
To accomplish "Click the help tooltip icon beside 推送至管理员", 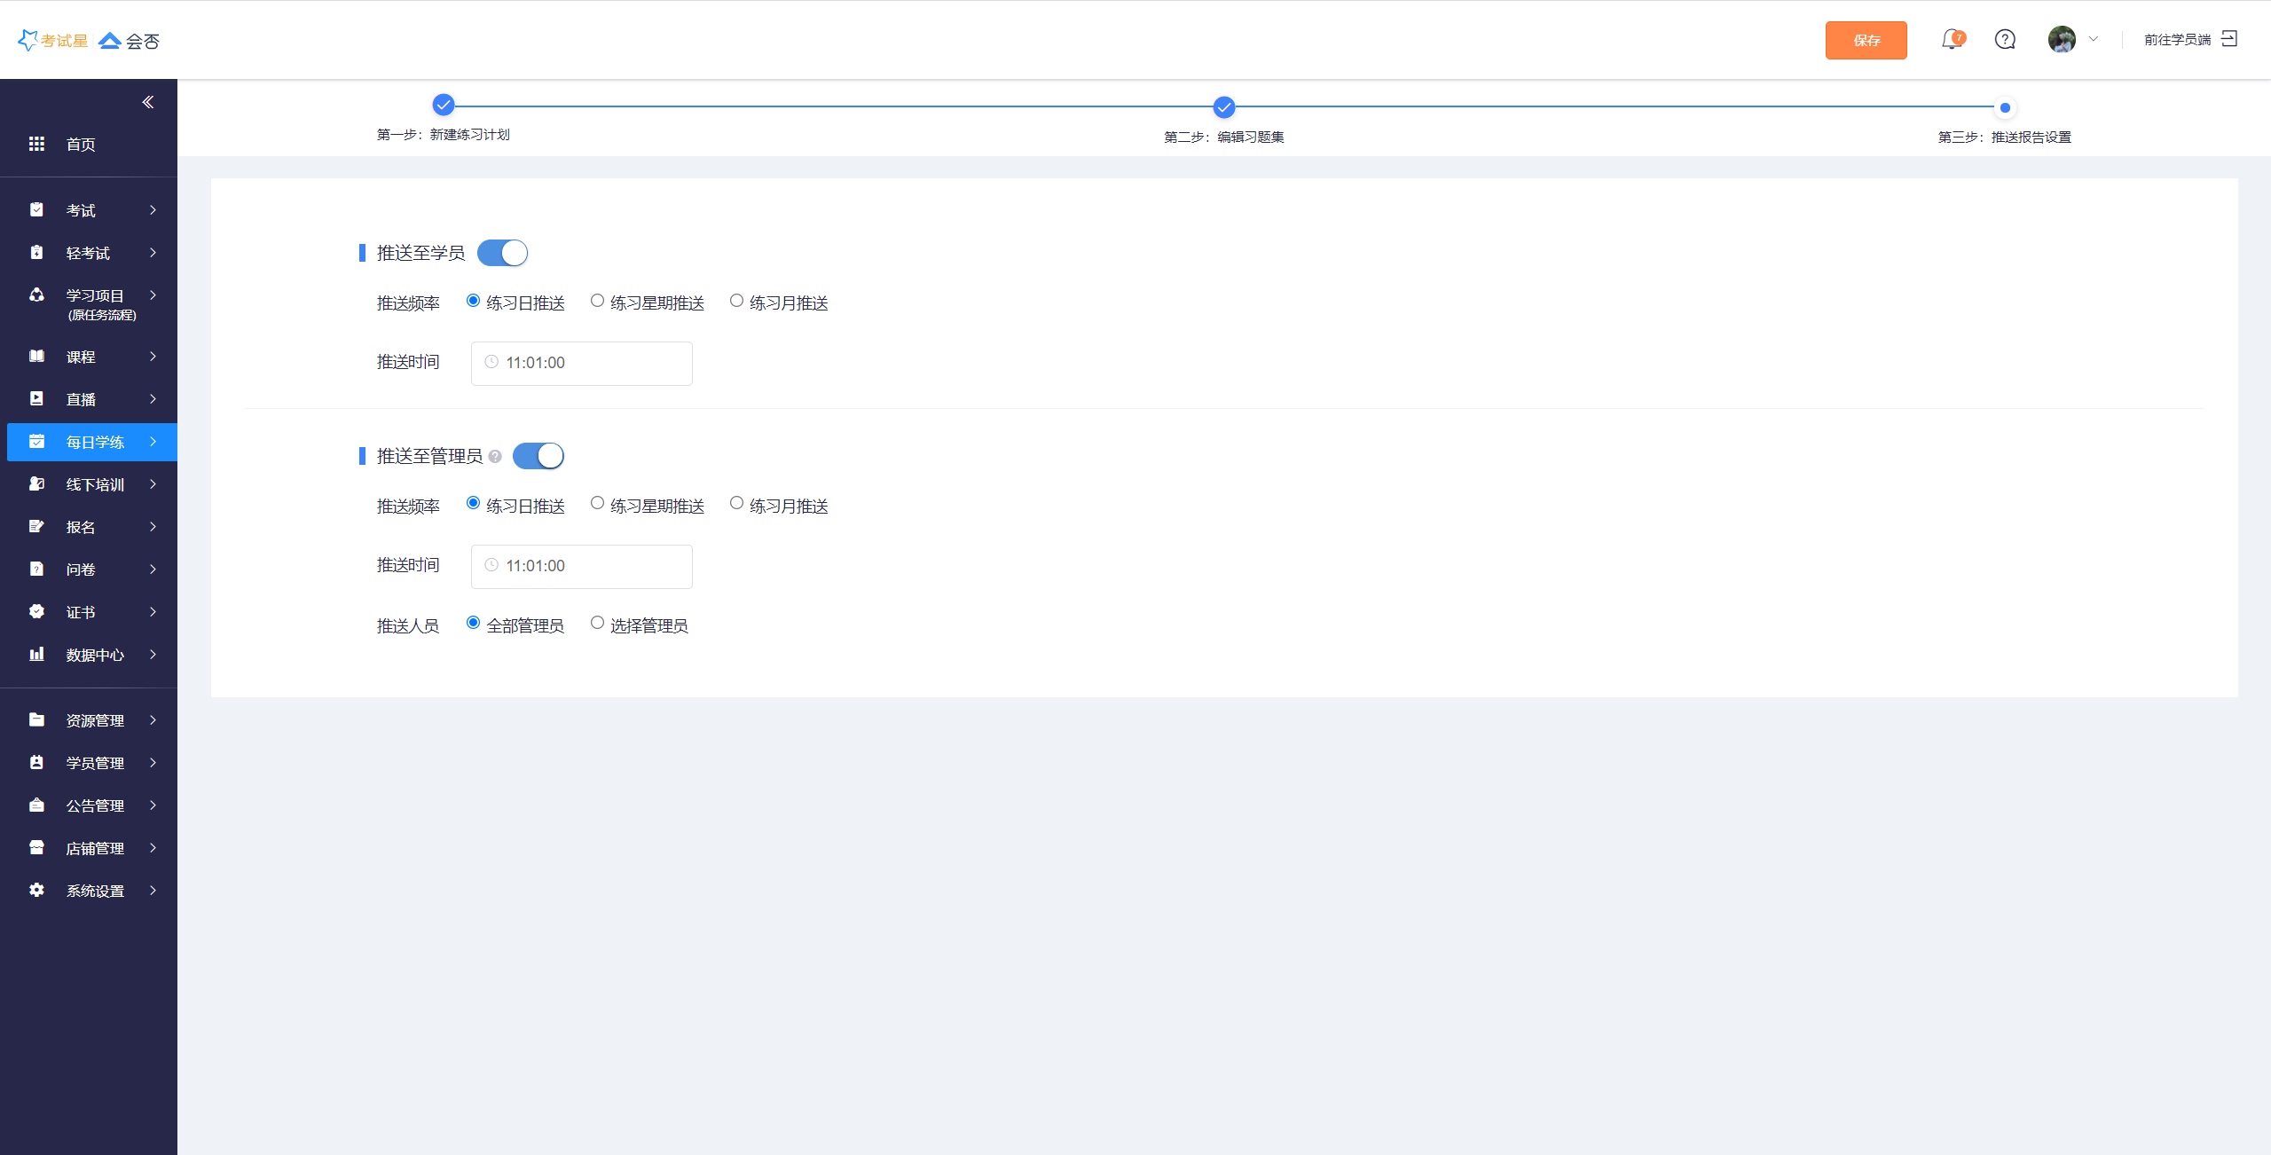I will pos(495,457).
